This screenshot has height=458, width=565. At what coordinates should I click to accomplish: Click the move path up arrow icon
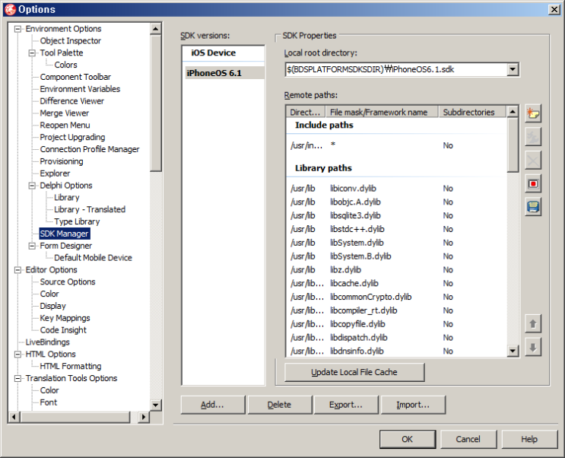pos(533,324)
